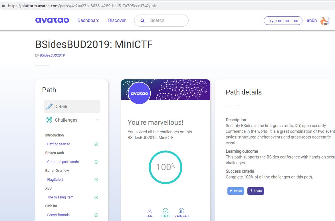Click the avatao logo in the header
Image resolution: width=335 pixels, height=221 pixels.
coord(52,20)
